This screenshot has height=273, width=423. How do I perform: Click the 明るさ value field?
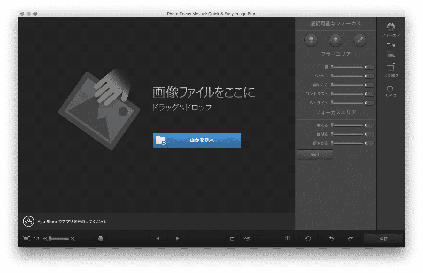click(369, 125)
